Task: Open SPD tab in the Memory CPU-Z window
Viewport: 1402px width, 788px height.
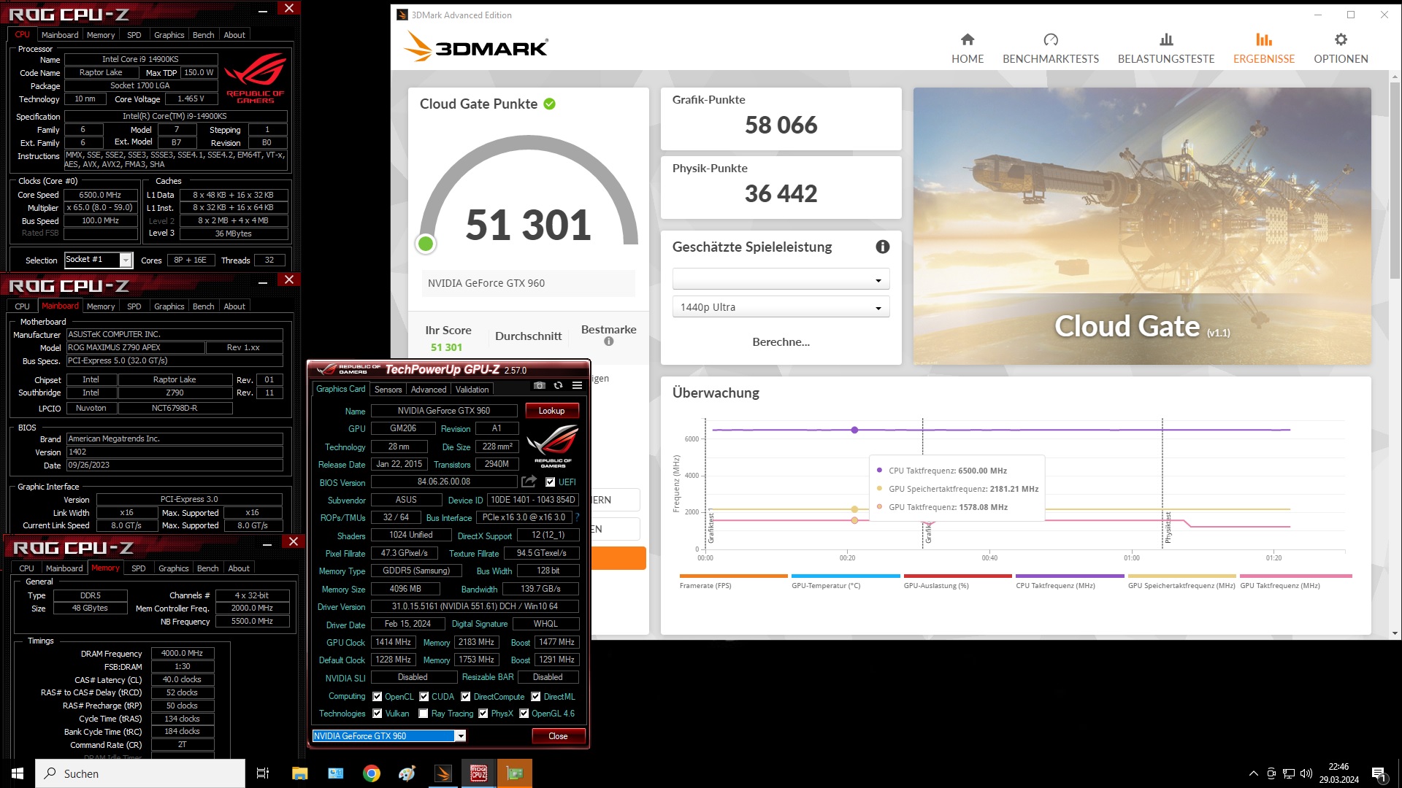Action: click(x=139, y=568)
